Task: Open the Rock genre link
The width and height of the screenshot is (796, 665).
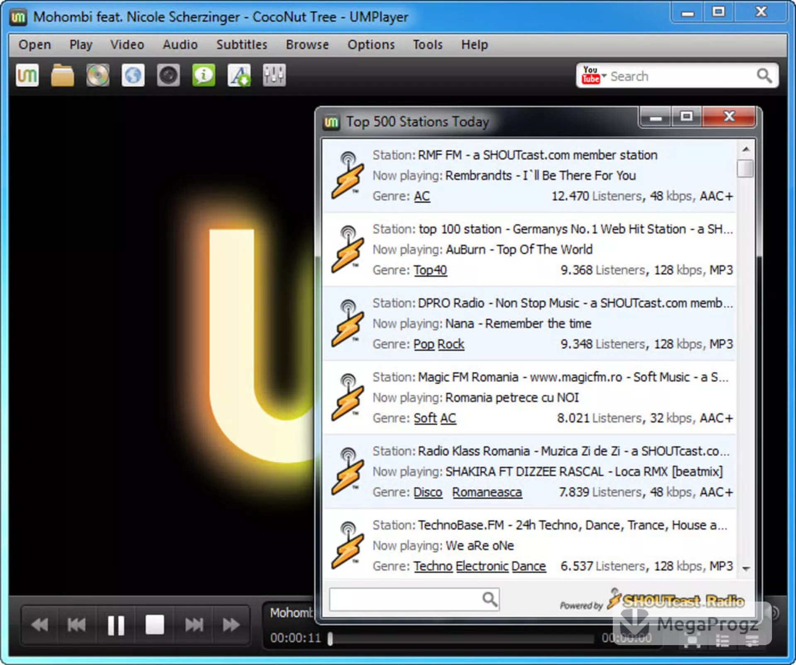Action: [x=451, y=344]
